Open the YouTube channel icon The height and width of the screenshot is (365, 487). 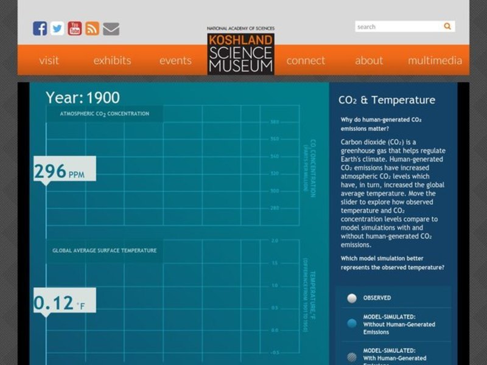click(x=74, y=28)
